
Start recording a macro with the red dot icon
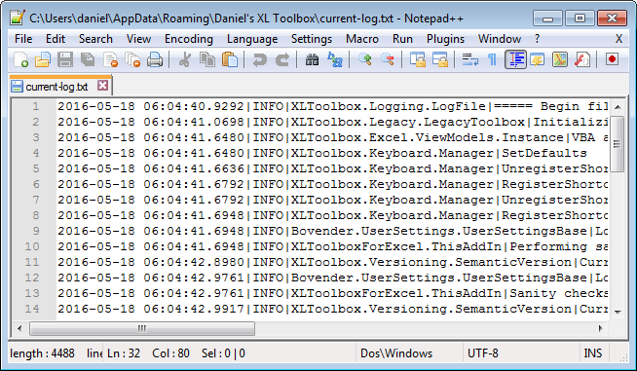coord(612,59)
